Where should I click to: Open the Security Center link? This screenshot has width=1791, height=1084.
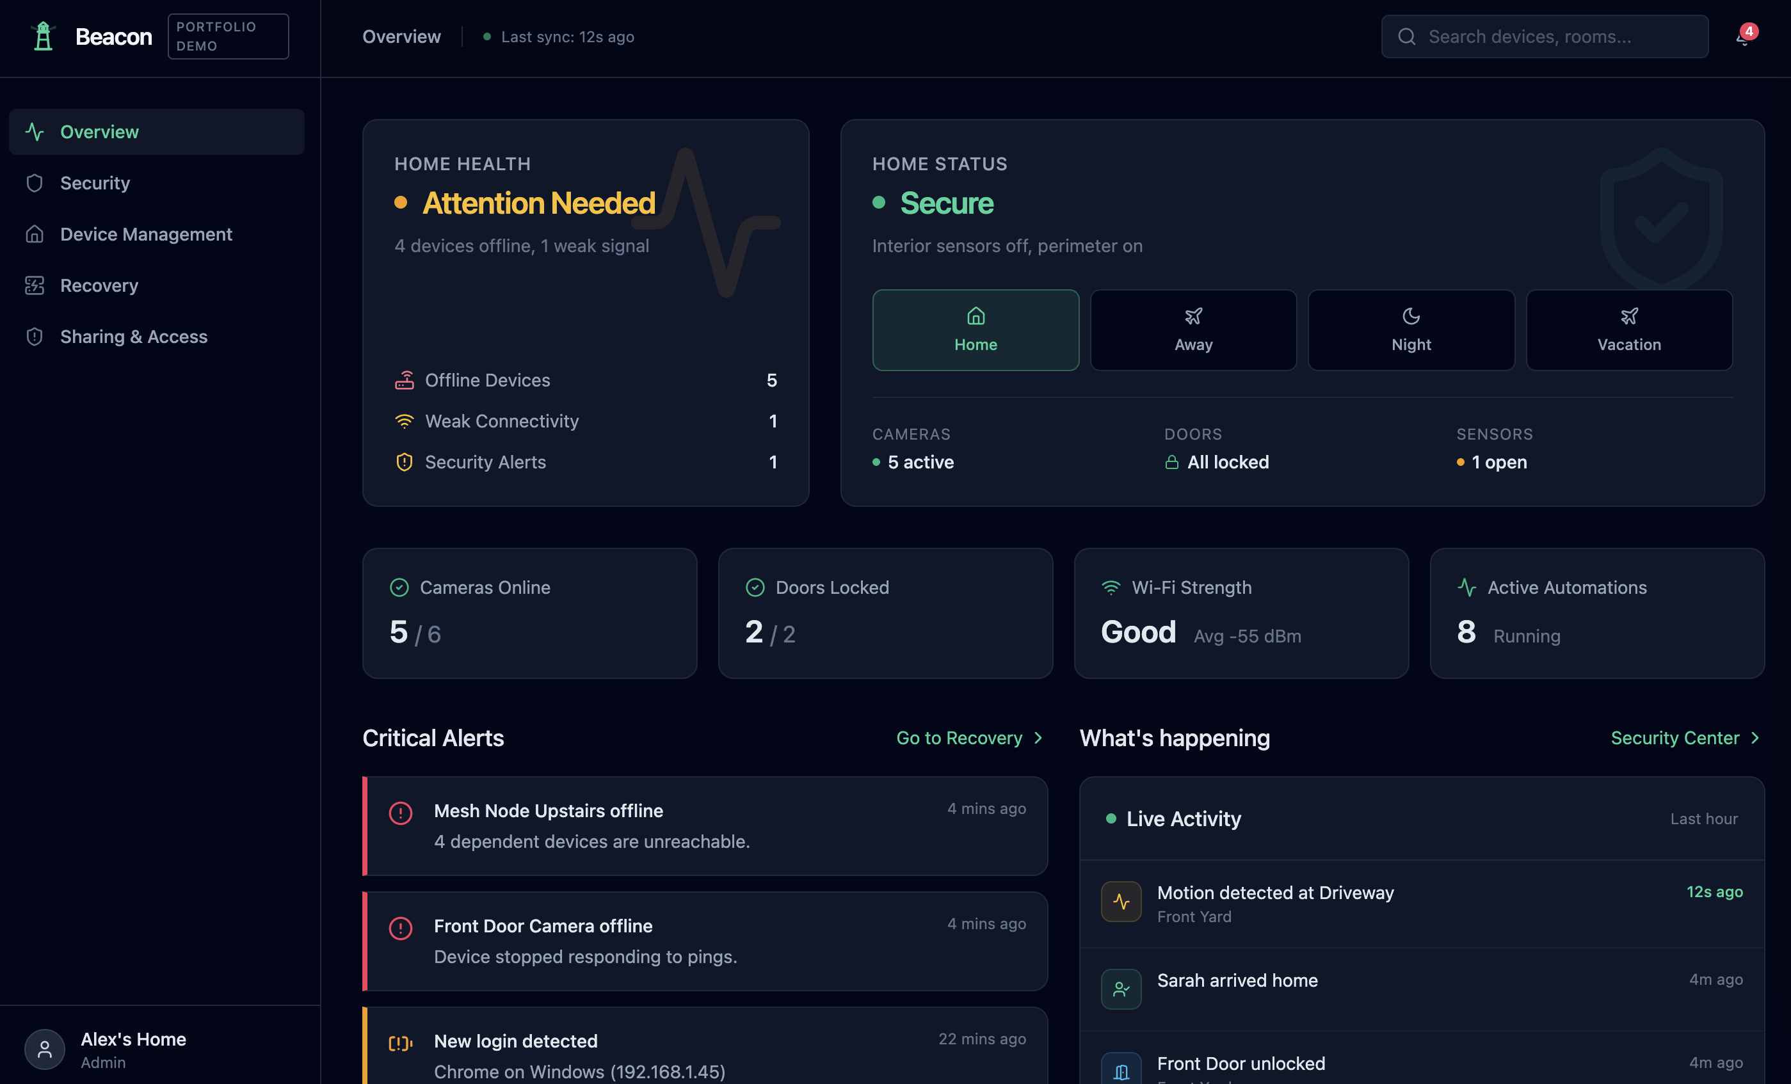(x=1685, y=737)
